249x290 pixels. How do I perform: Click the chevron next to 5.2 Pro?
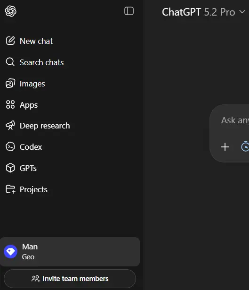click(x=242, y=12)
